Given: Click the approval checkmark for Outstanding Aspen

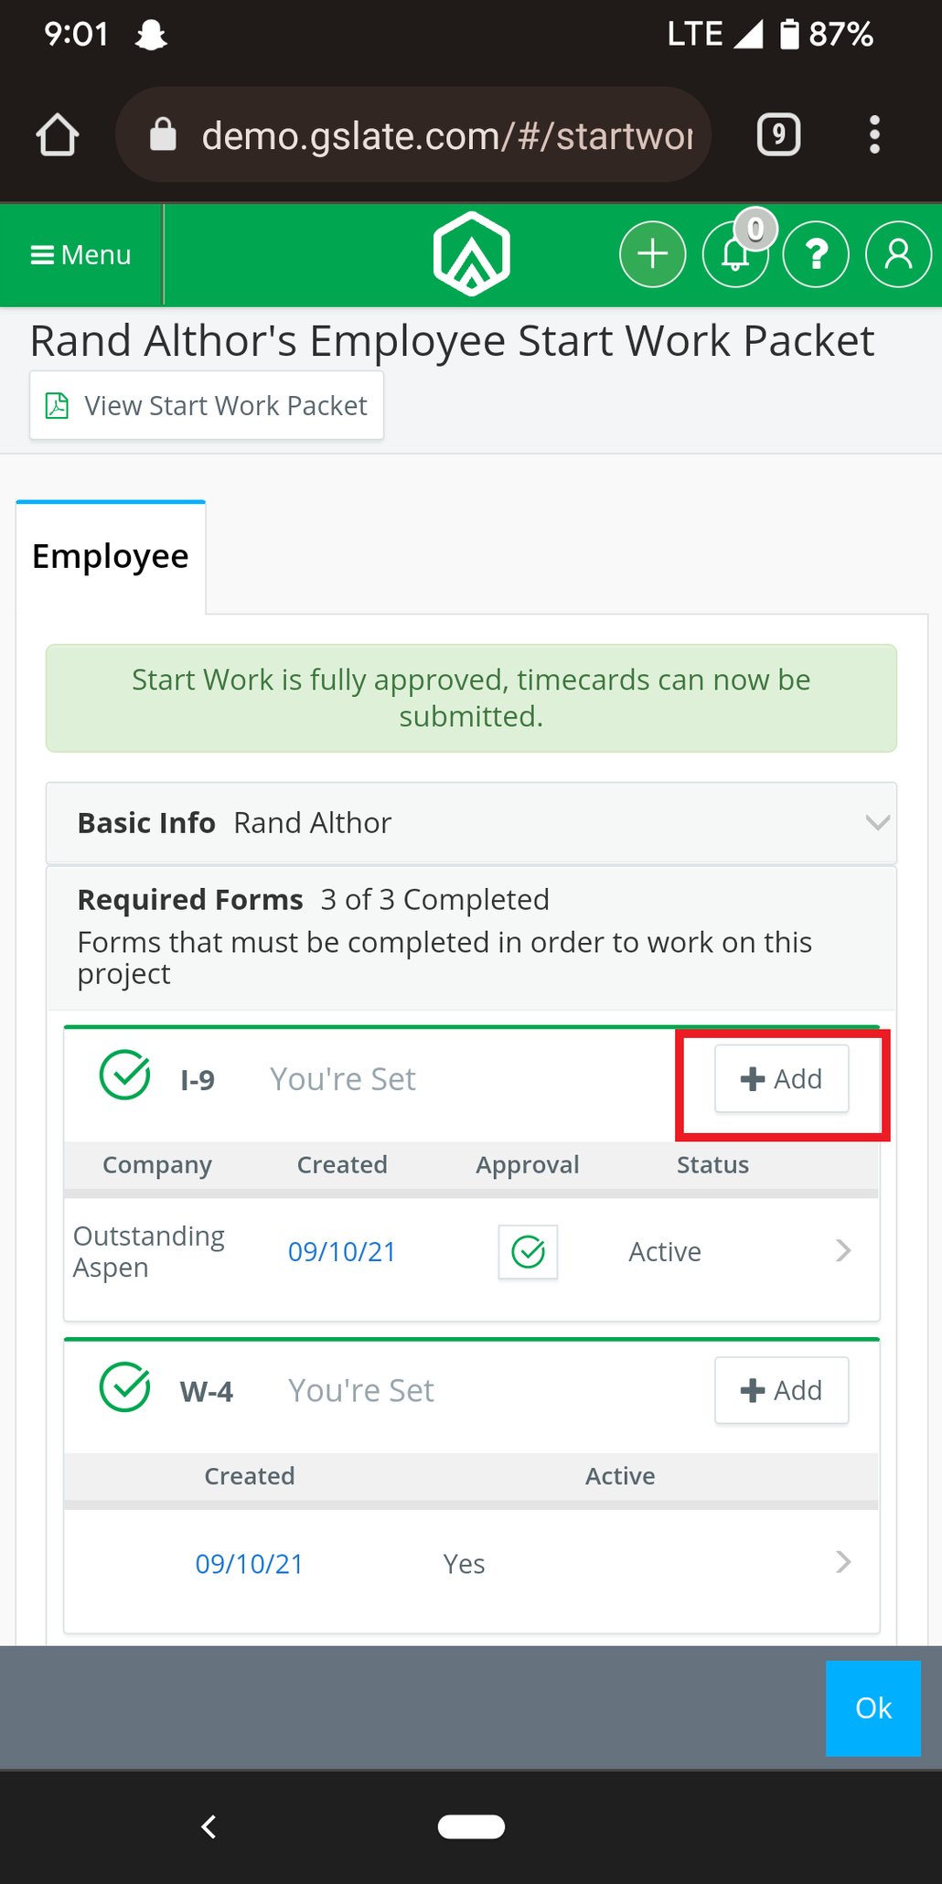Looking at the screenshot, I should 528,1251.
